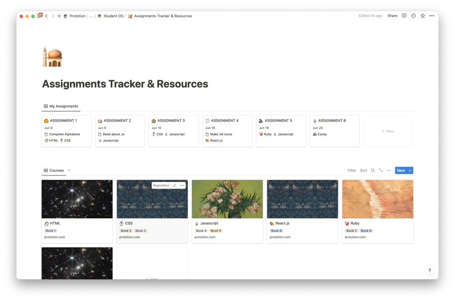
Task: Click Book 2 tag on Ruby card
Action: click(x=351, y=231)
